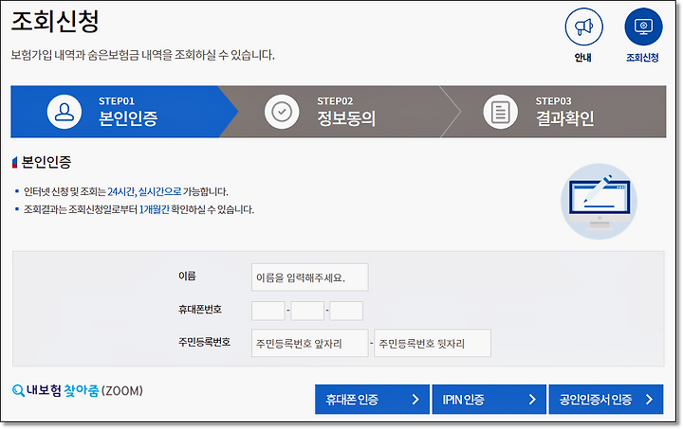
Task: Select the STEP03 document icon
Action: [x=501, y=112]
